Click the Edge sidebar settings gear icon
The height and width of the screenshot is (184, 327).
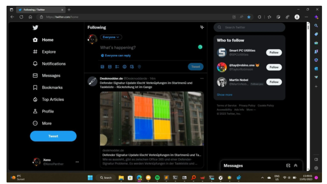[316, 168]
